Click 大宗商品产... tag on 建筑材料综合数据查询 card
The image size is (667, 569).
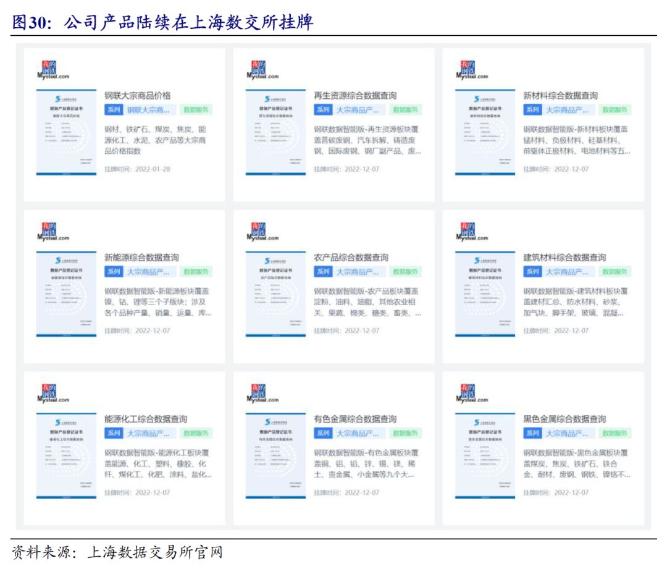[x=568, y=271]
